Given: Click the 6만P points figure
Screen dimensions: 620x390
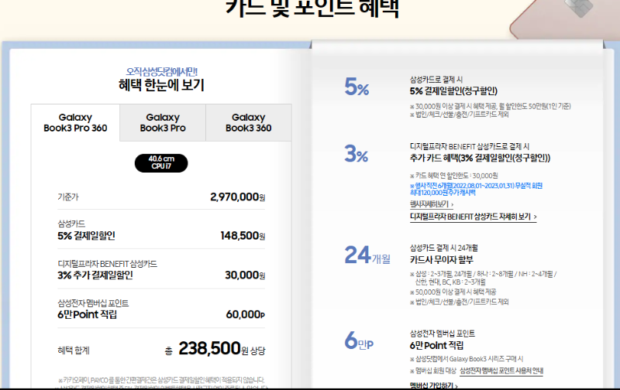Looking at the screenshot, I should pyautogui.click(x=359, y=340).
